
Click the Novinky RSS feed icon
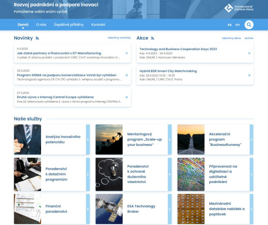pyautogui.click(x=37, y=38)
